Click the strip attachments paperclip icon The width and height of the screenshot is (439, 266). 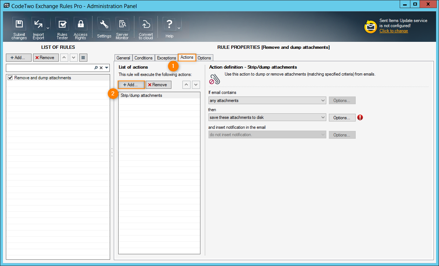[x=215, y=79]
